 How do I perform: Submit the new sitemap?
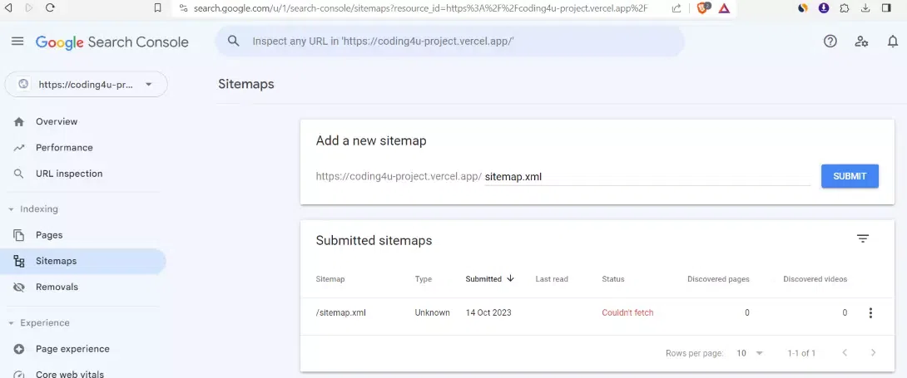(x=849, y=176)
